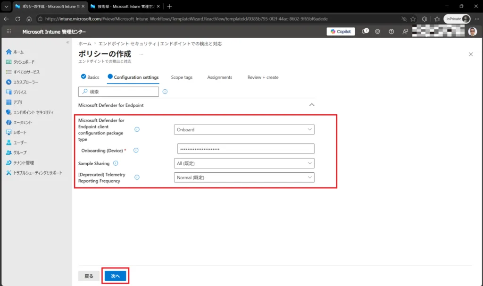
Task: Open デバイス sidebar section
Action: pyautogui.click(x=17, y=92)
